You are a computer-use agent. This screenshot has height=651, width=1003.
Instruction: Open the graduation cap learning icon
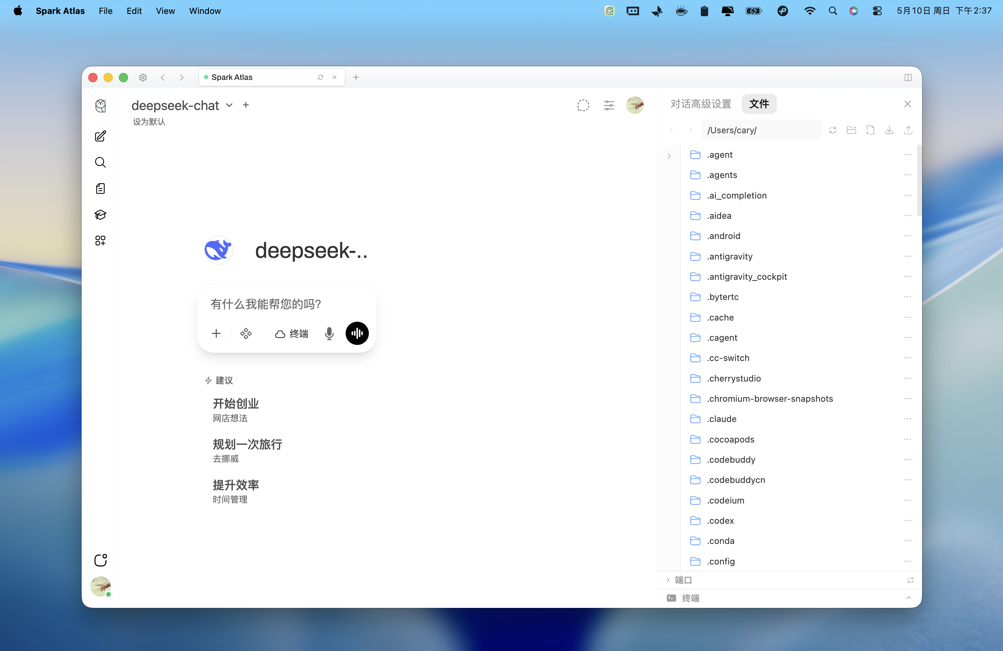click(100, 215)
